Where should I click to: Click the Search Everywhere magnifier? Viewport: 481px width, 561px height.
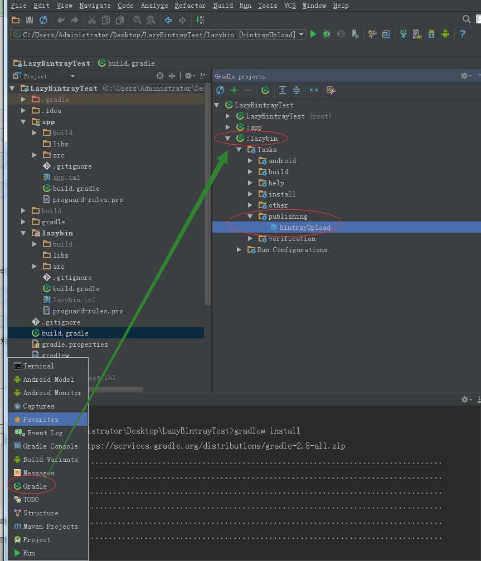tap(467, 19)
